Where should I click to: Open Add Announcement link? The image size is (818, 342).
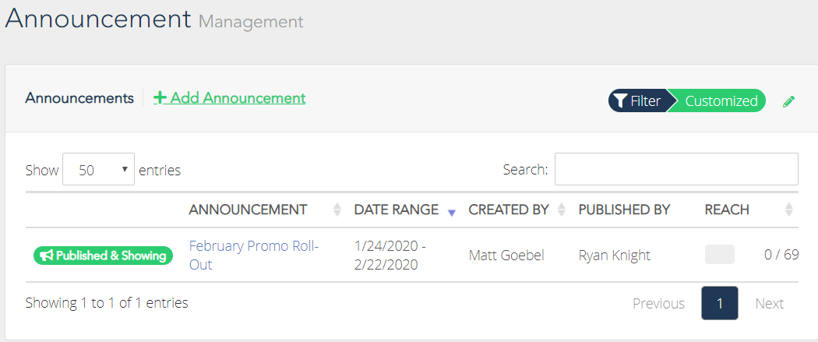pos(230,97)
